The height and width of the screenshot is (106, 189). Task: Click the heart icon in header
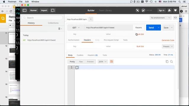175,10
